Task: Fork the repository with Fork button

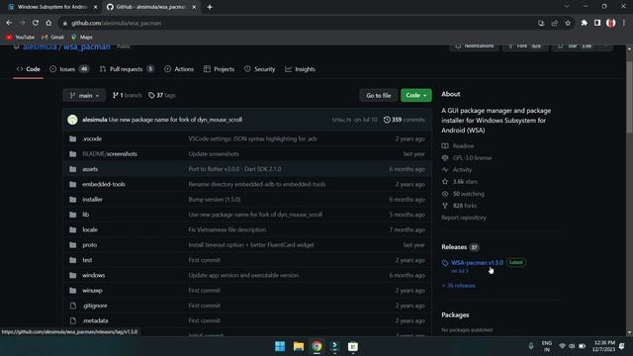Action: click(x=524, y=46)
